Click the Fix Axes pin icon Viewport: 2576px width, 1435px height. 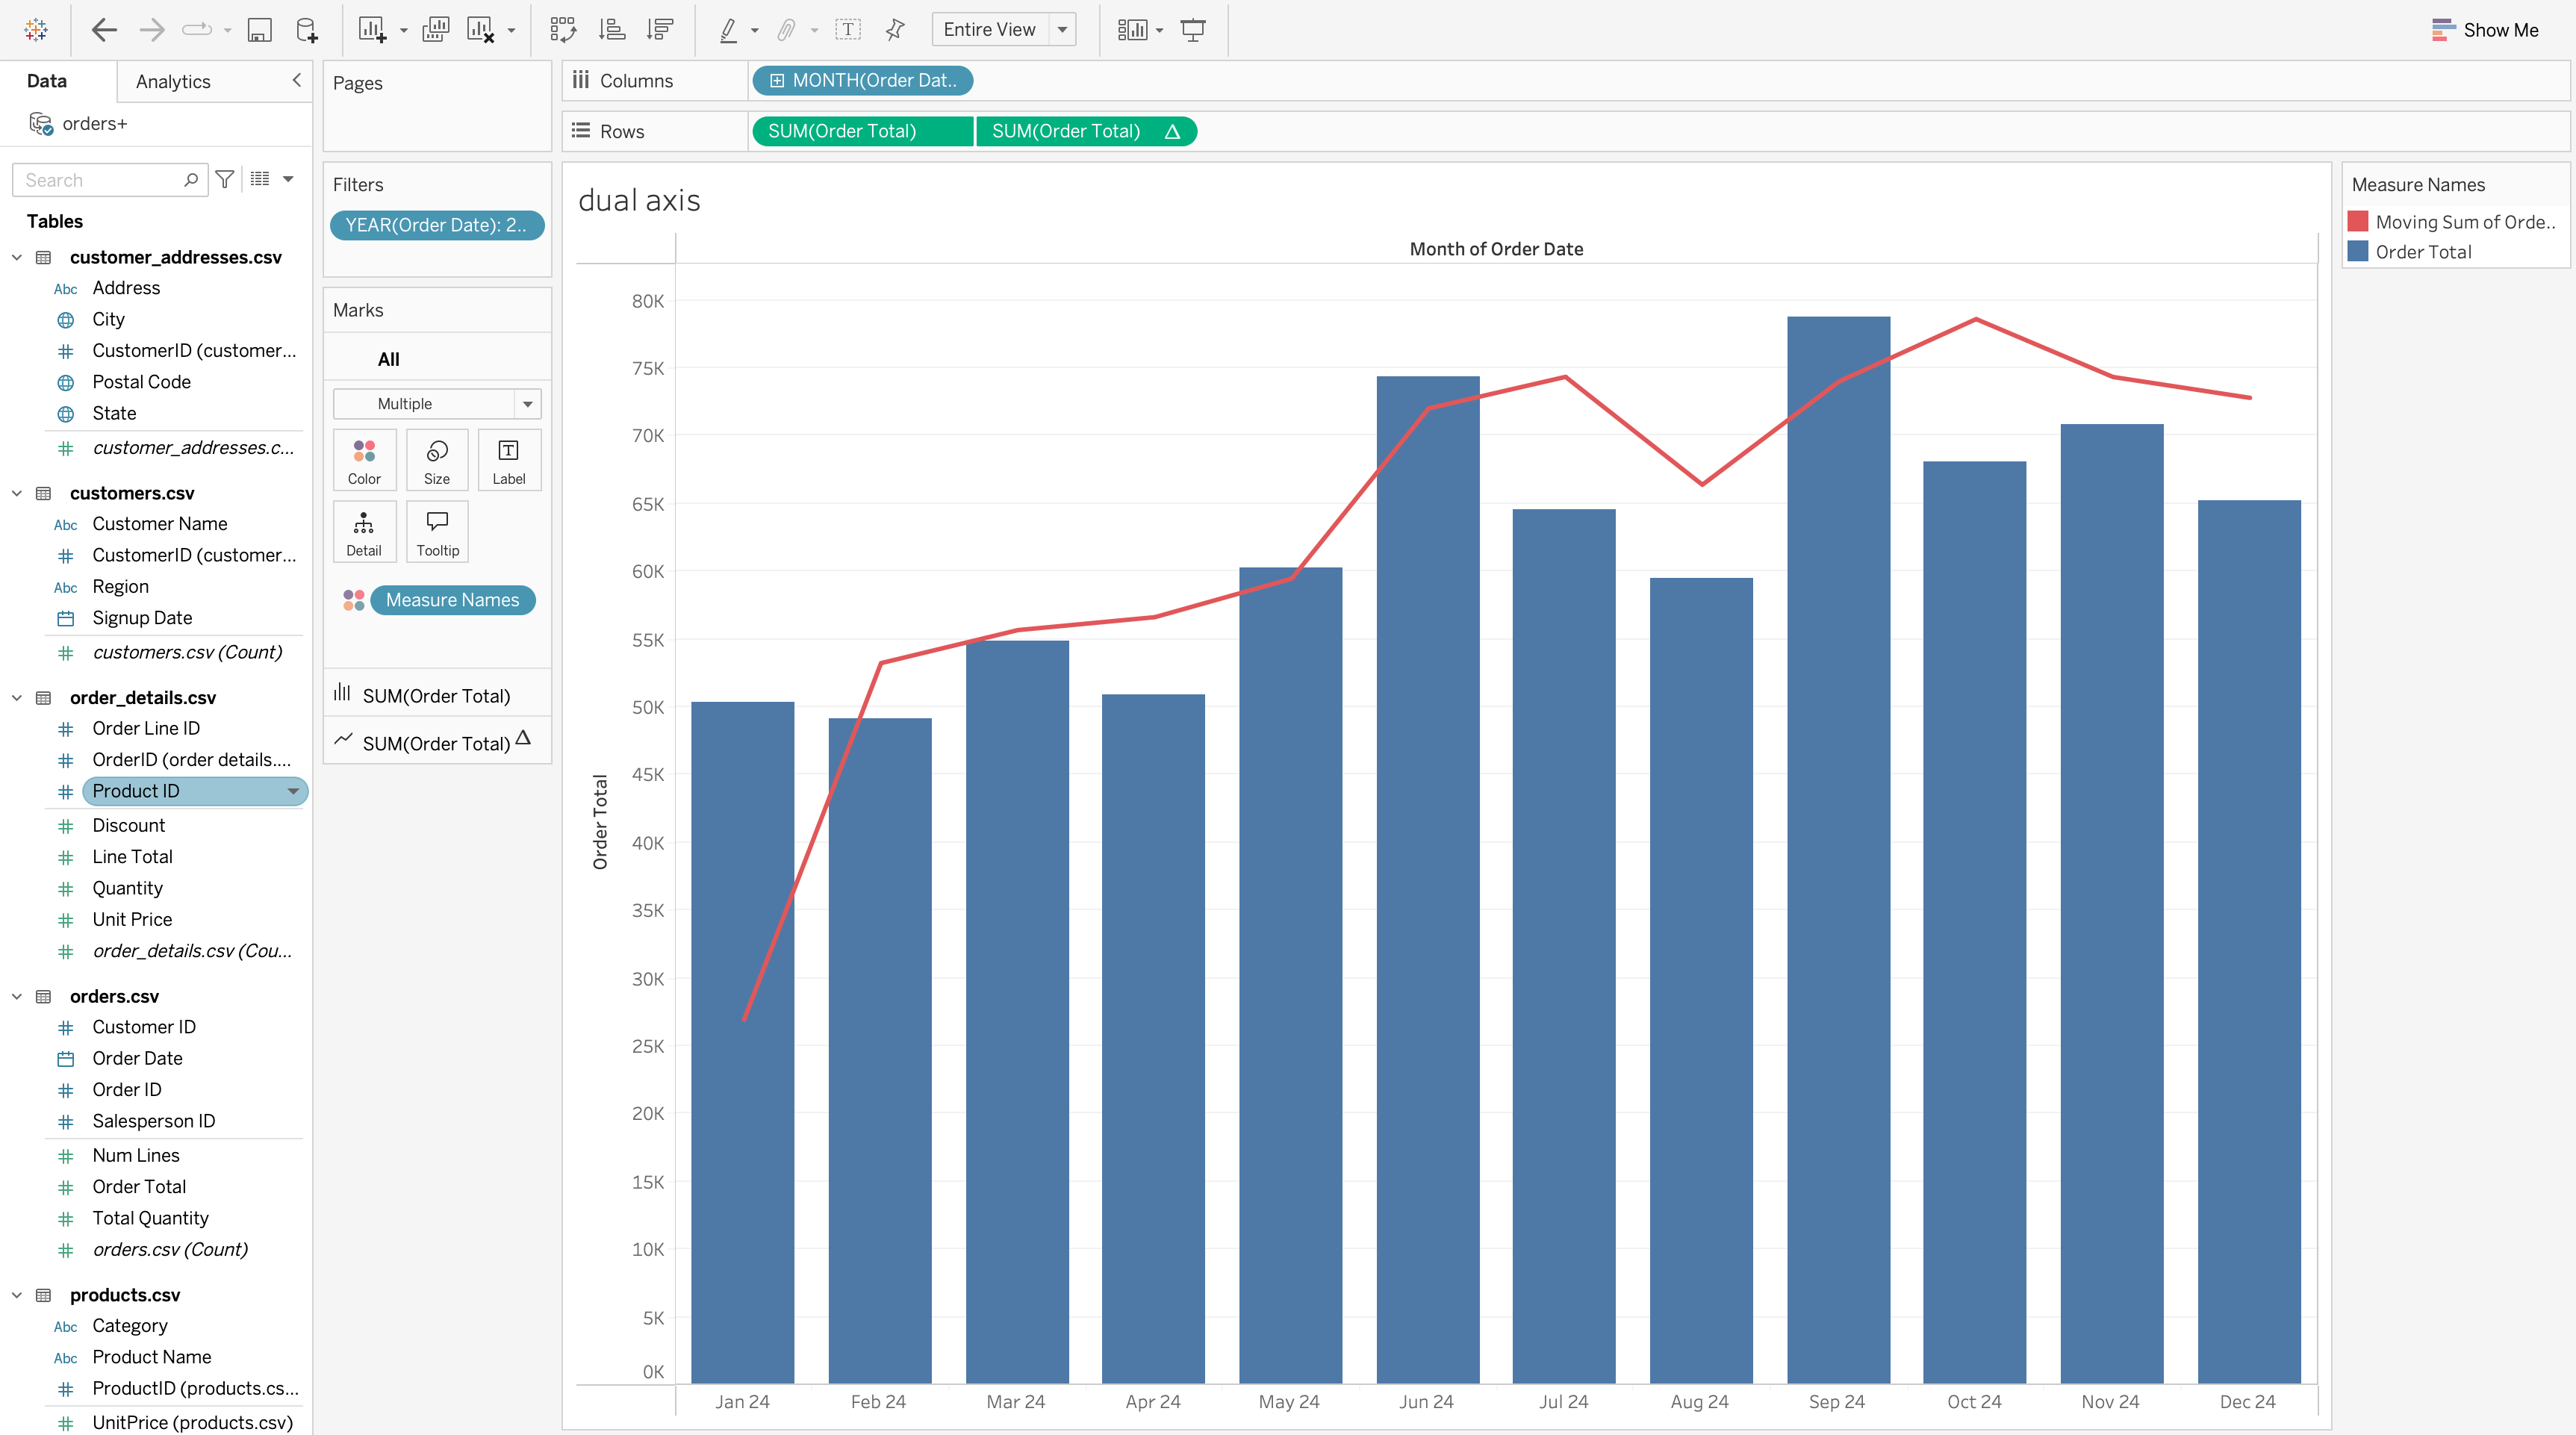pos(895,30)
